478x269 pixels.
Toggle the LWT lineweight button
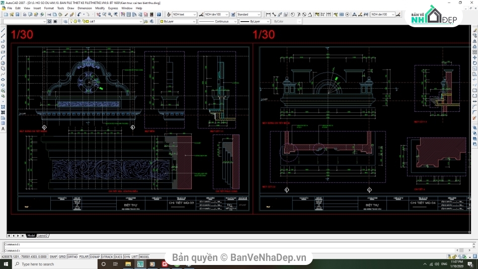pyautogui.click(x=134, y=256)
